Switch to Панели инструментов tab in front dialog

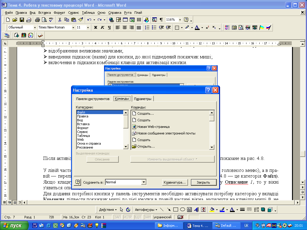click(93, 99)
